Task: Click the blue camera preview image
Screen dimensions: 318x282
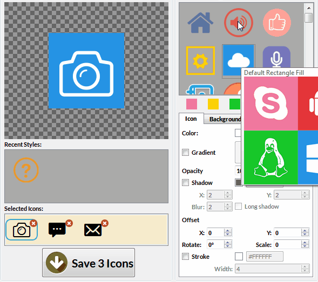Action: (x=86, y=71)
